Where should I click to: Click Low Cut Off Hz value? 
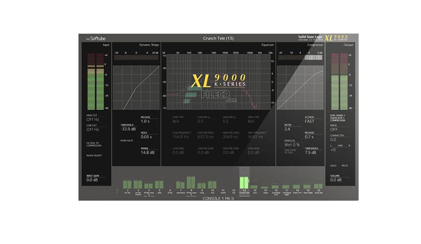pos(93,130)
